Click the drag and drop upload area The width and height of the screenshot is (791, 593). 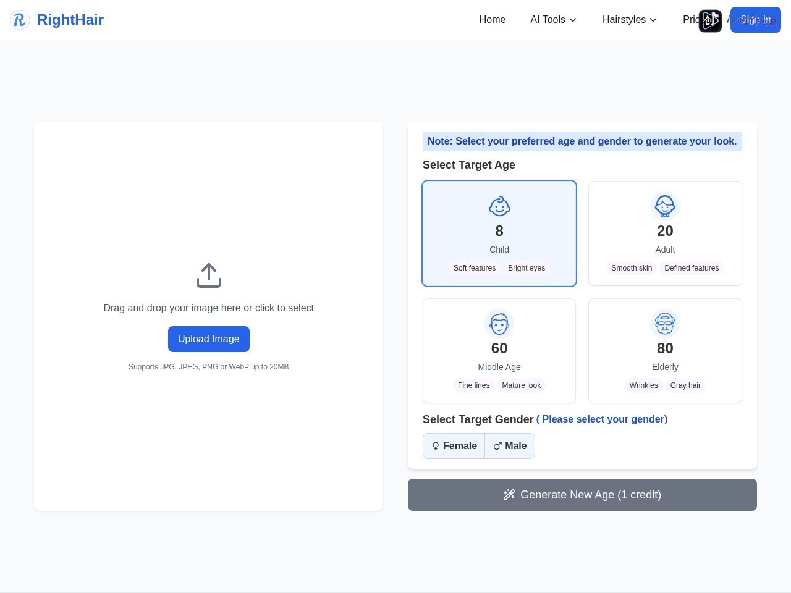click(x=209, y=316)
